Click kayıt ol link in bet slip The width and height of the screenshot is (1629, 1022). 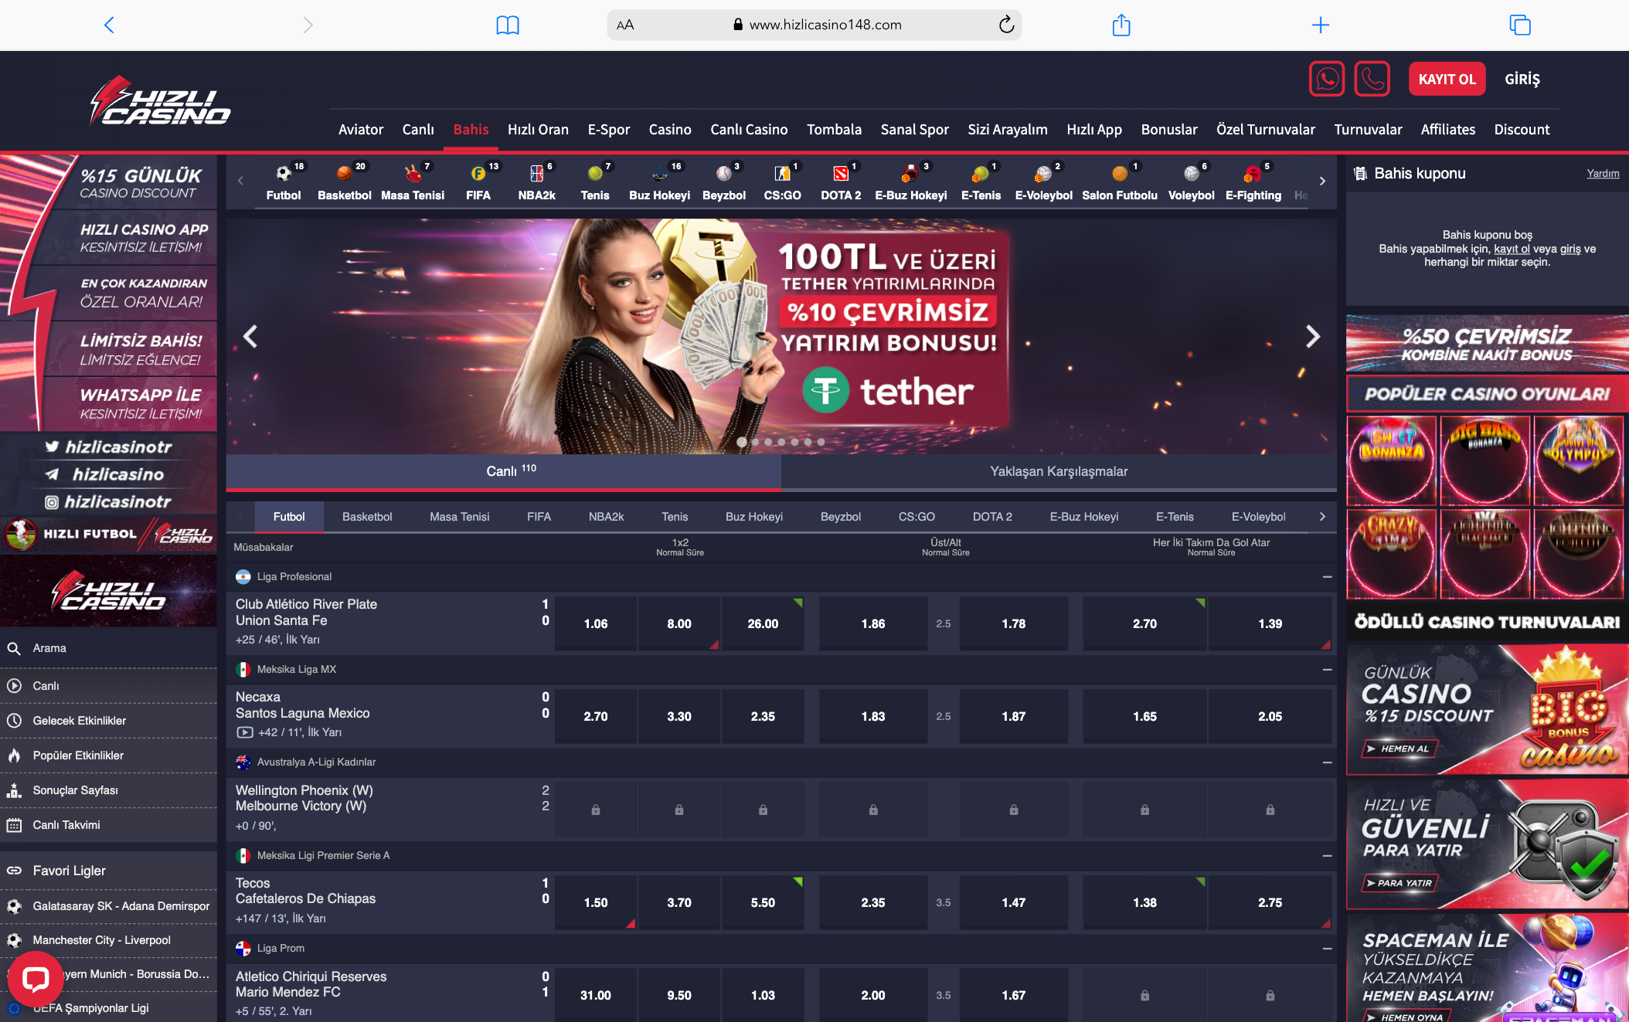tap(1512, 249)
